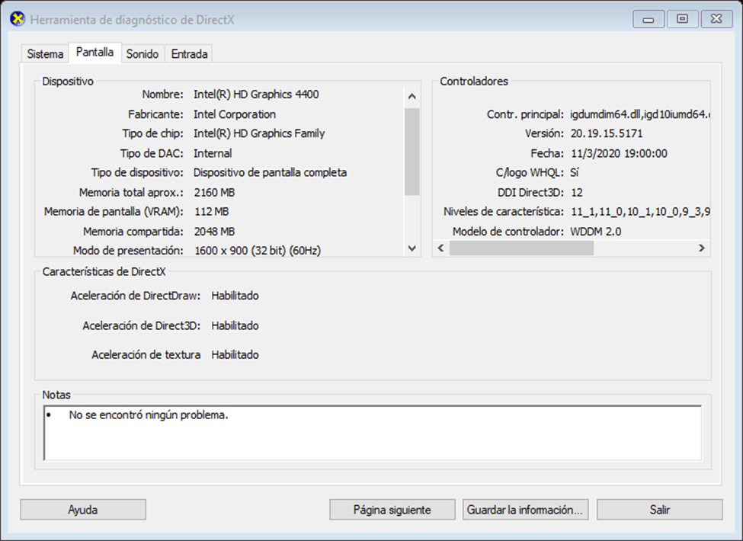Viewport: 743px width, 541px height.
Task: Click the WDDM 2.0 driver model value
Action: [x=596, y=231]
